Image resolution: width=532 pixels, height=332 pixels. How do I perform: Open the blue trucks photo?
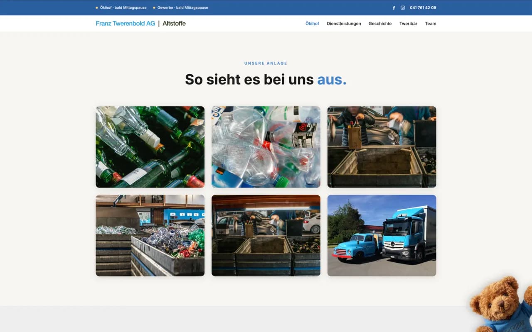click(382, 235)
